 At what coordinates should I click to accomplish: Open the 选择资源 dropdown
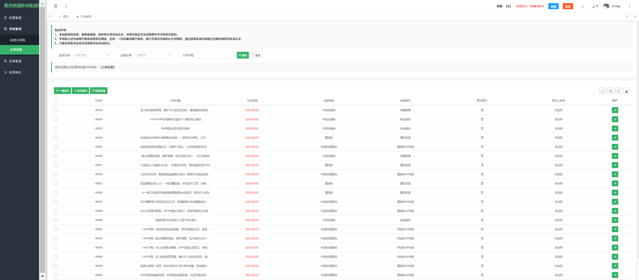[x=92, y=55]
